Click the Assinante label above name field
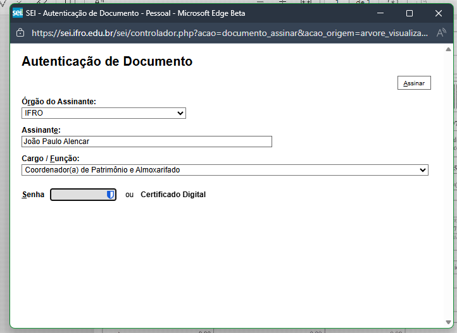The image size is (457, 333). click(x=41, y=130)
